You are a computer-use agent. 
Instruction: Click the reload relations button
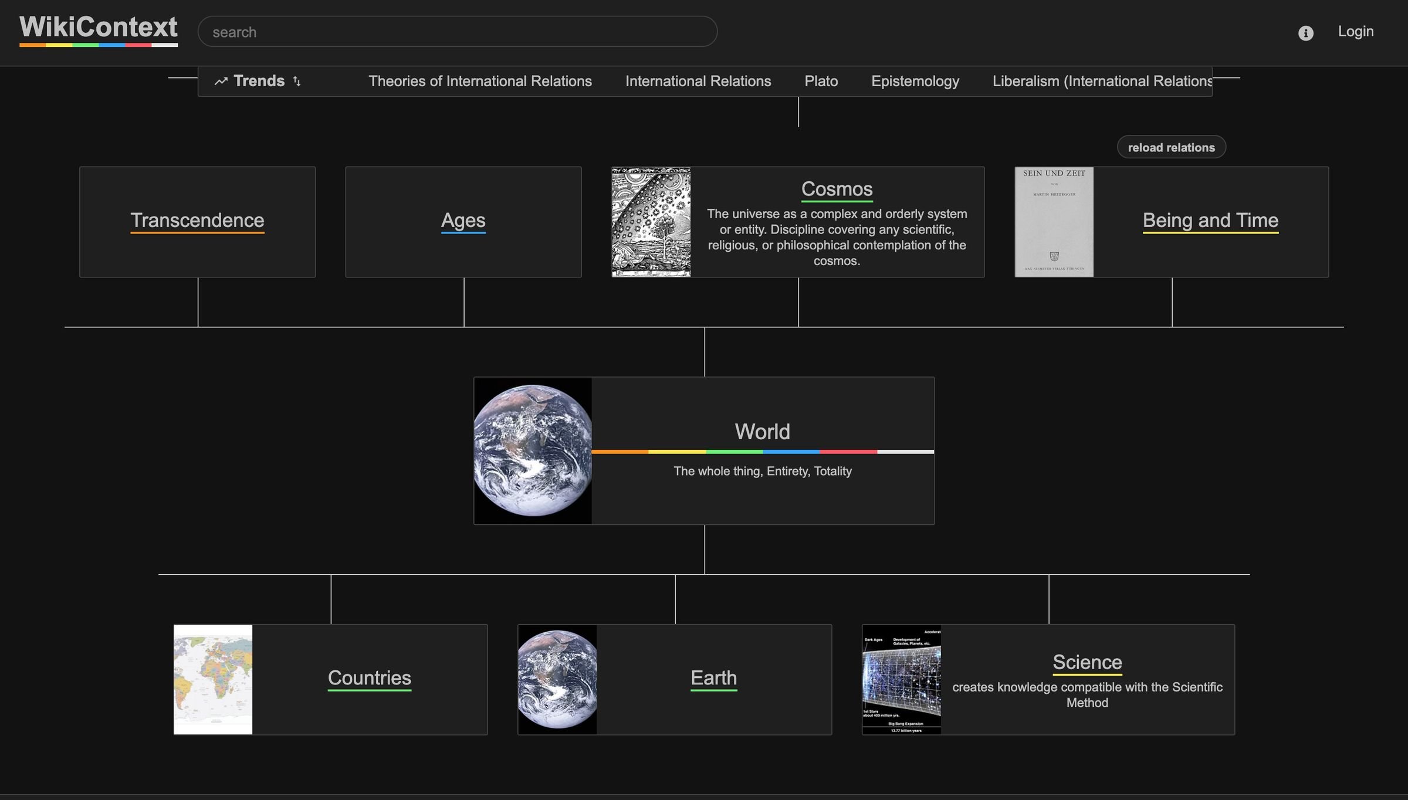click(x=1171, y=146)
